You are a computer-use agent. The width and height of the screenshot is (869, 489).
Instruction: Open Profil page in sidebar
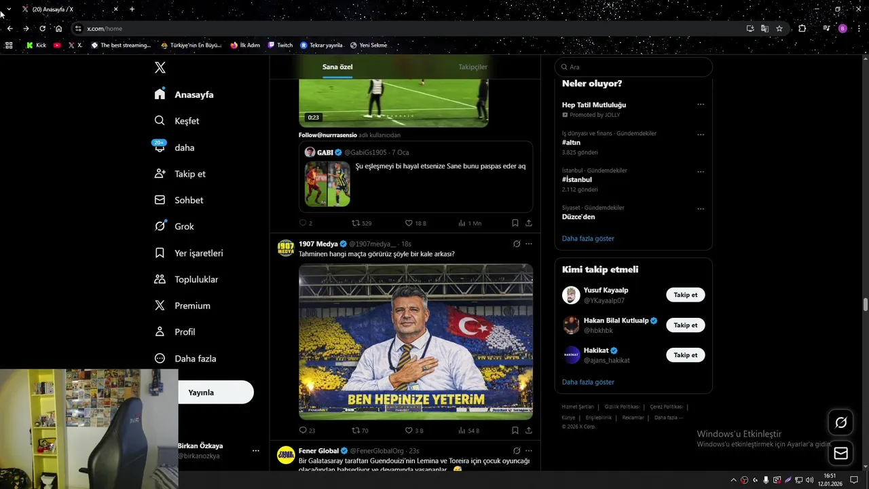point(174,332)
